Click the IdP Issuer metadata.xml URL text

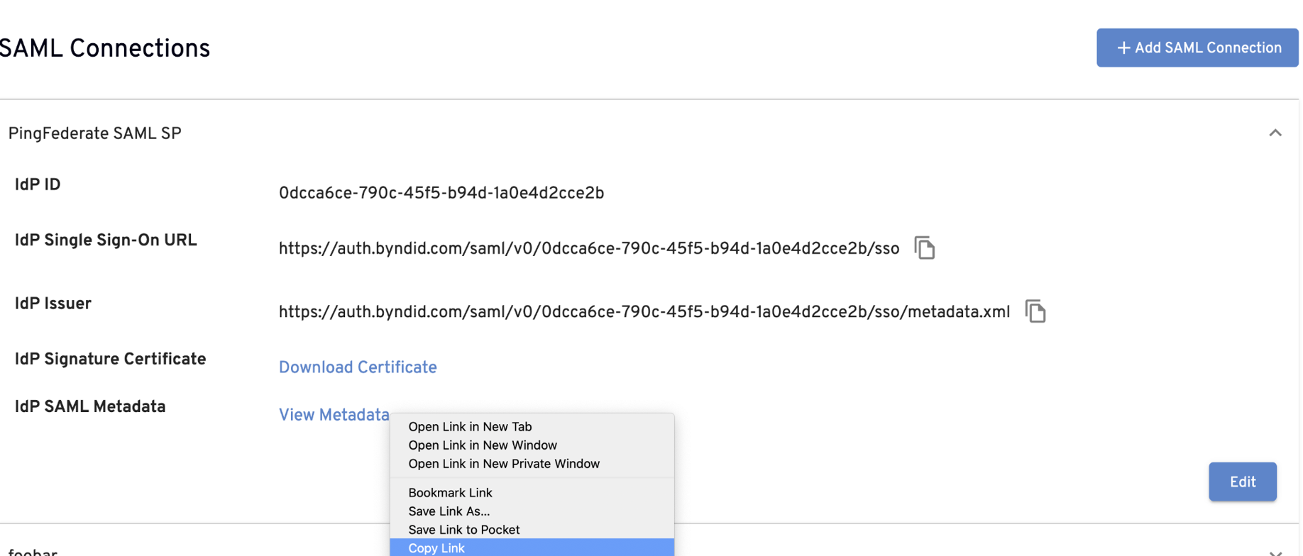pyautogui.click(x=644, y=312)
